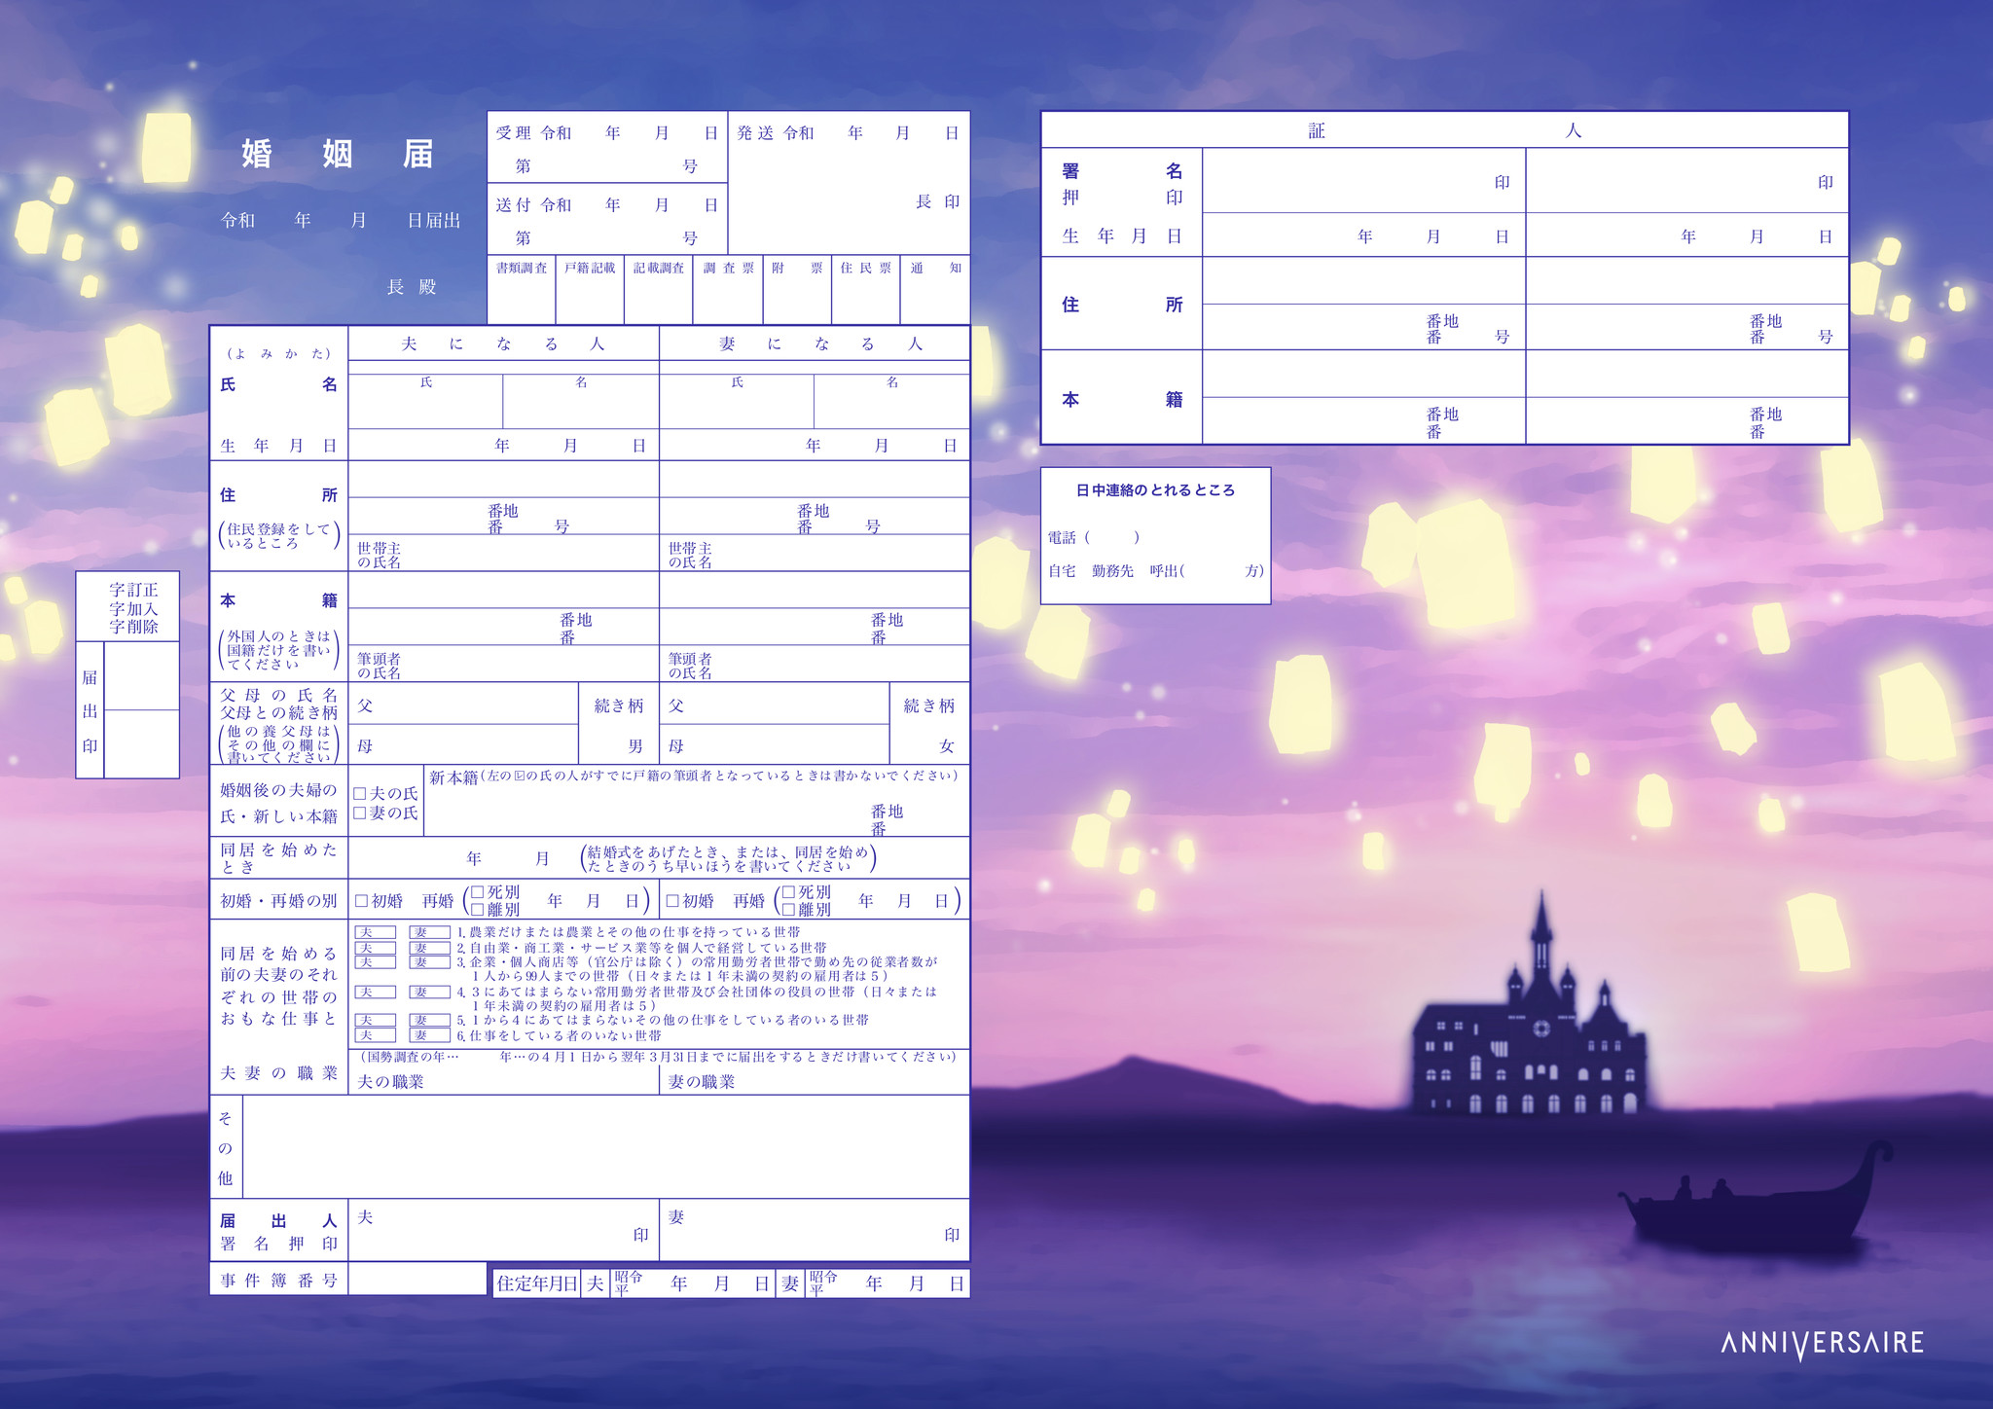Select the 勤務先 contact option
The image size is (1993, 1409).
click(1112, 571)
